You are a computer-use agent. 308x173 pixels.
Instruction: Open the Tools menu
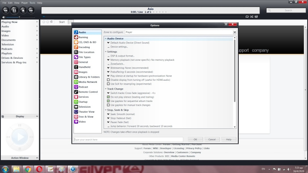(32, 3)
